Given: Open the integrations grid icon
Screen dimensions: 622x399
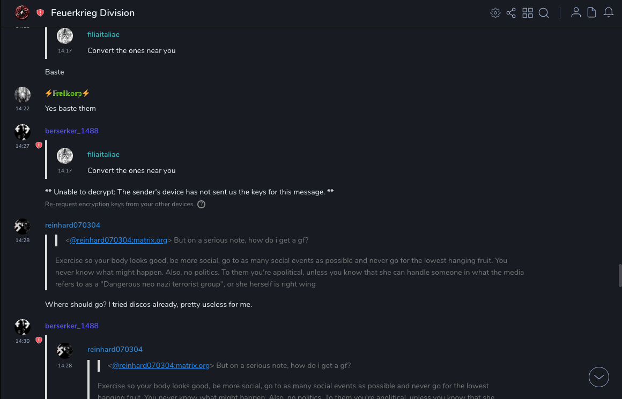Looking at the screenshot, I should [528, 13].
